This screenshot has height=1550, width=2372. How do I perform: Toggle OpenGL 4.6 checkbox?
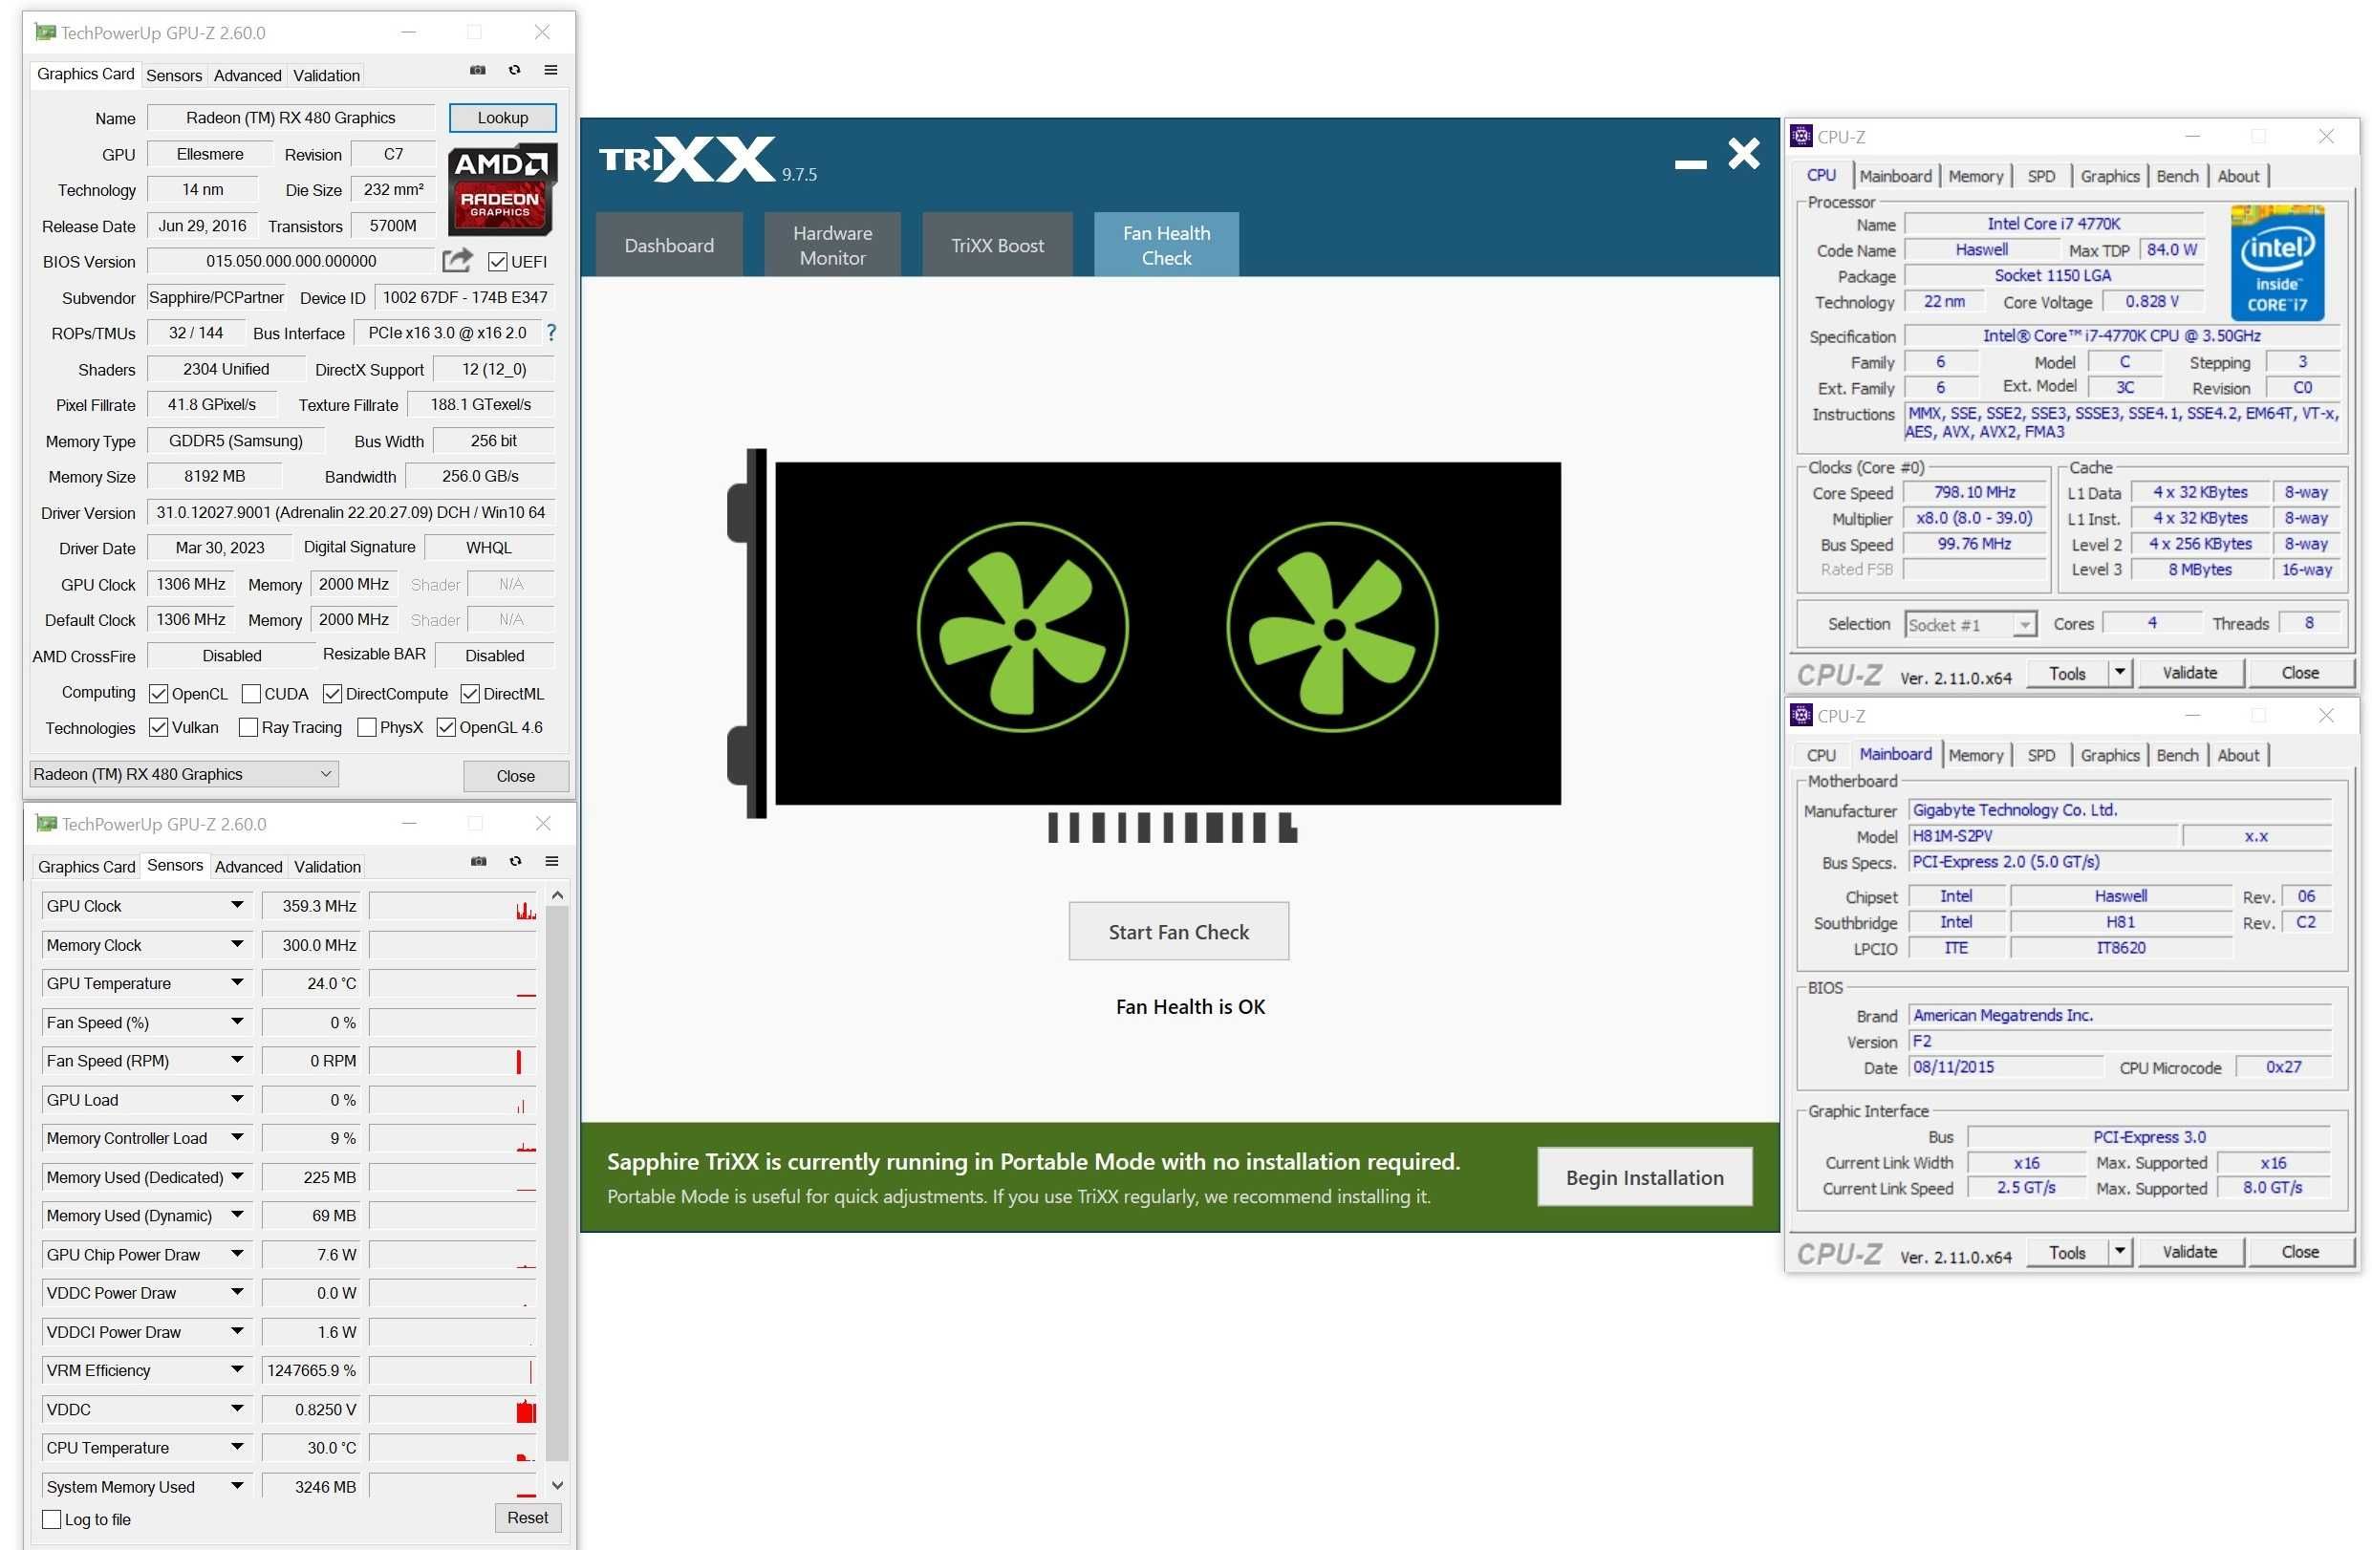[445, 726]
